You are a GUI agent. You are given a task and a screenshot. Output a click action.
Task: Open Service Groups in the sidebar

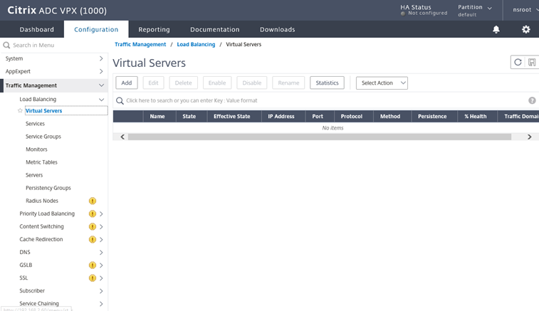point(43,137)
